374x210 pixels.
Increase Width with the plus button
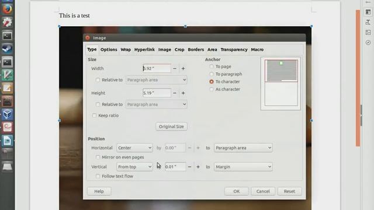click(183, 69)
